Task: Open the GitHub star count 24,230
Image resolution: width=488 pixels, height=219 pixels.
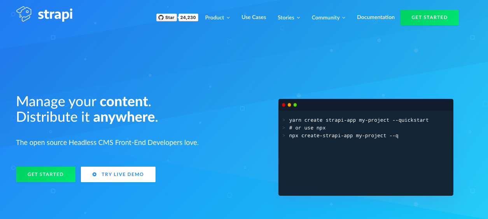Action: tap(188, 17)
